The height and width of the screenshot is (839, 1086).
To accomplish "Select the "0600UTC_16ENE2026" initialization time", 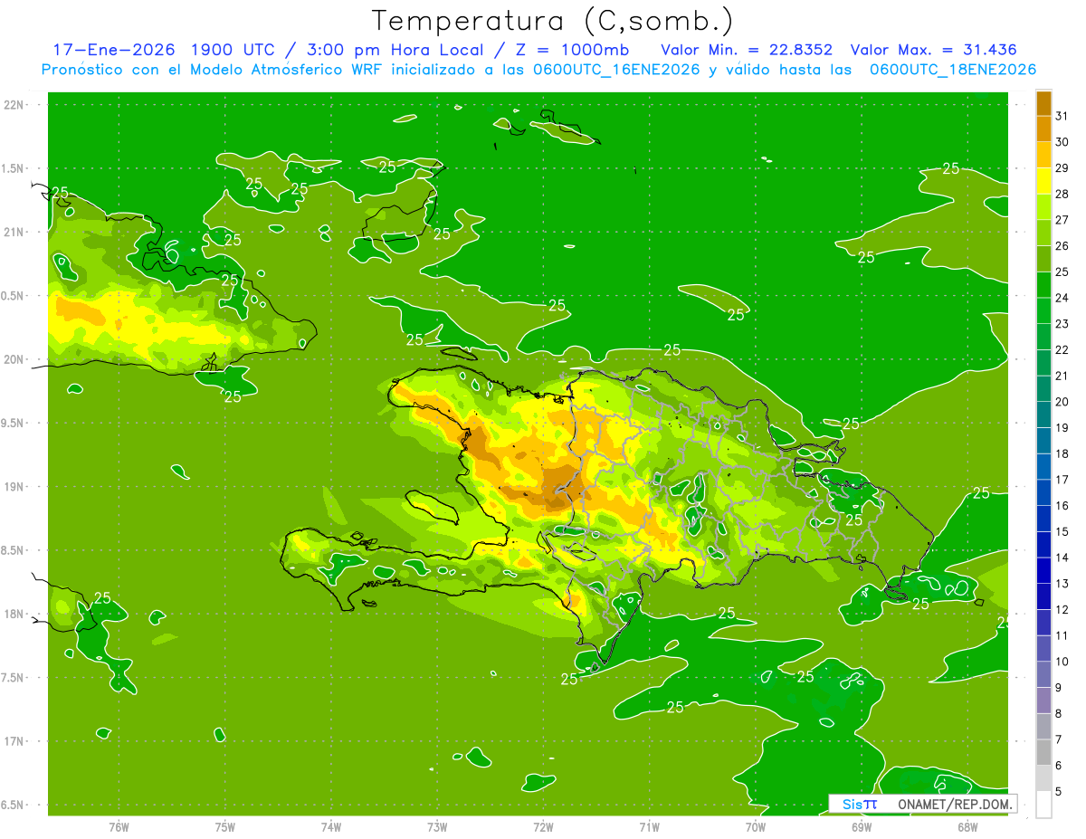I will (615, 70).
